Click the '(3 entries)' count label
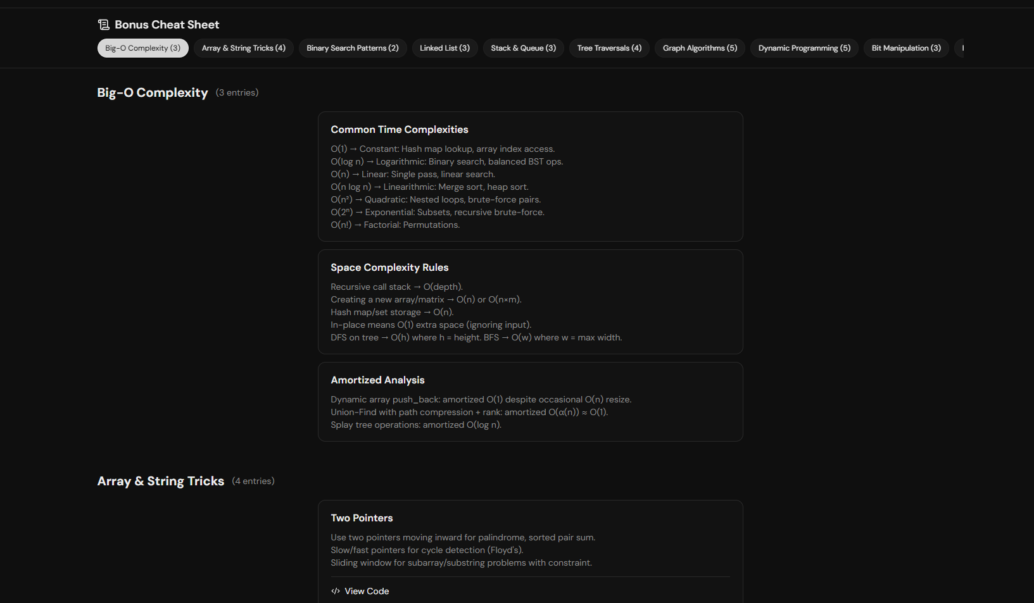This screenshot has height=603, width=1034. click(x=237, y=92)
